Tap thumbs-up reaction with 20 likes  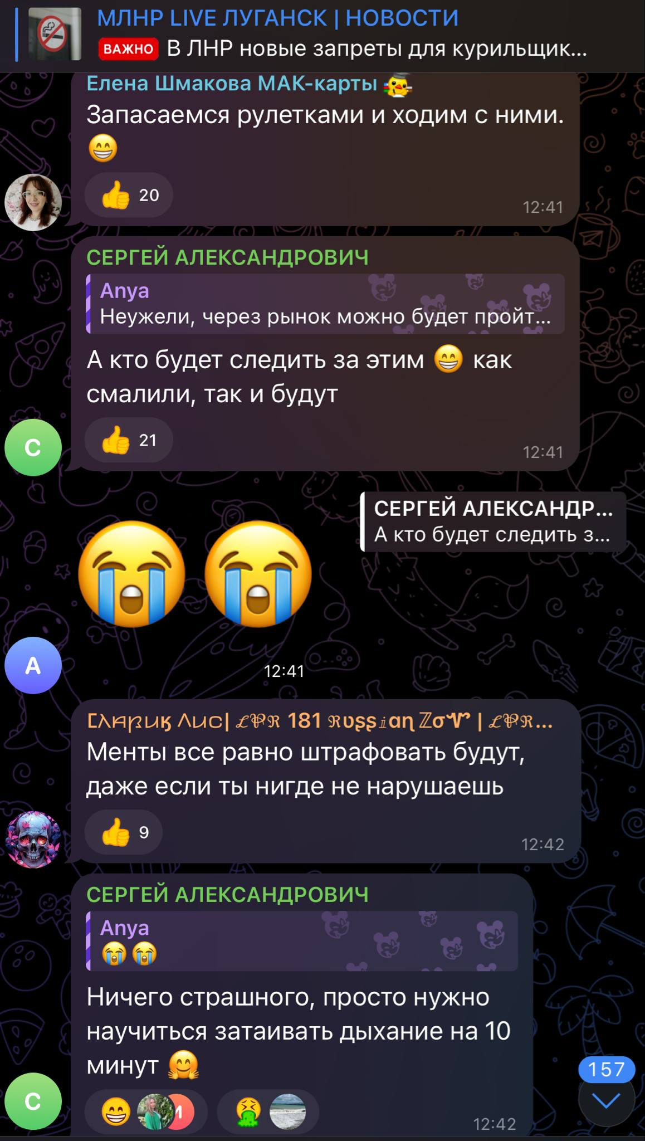pos(129,195)
